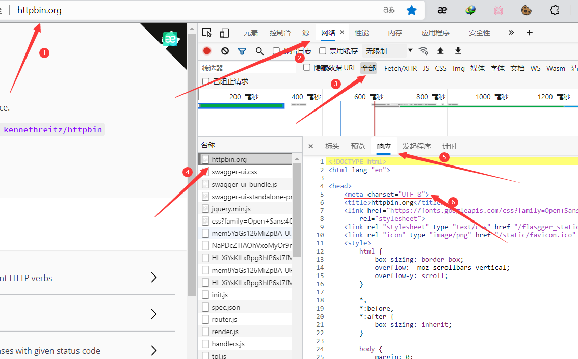Viewport: 578px width, 359px height.
Task: Open the 性能 tab
Action: point(361,33)
